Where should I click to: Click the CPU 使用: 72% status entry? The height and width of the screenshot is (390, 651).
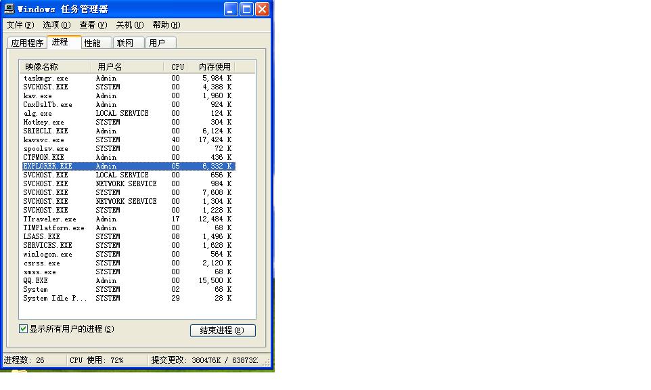96,360
